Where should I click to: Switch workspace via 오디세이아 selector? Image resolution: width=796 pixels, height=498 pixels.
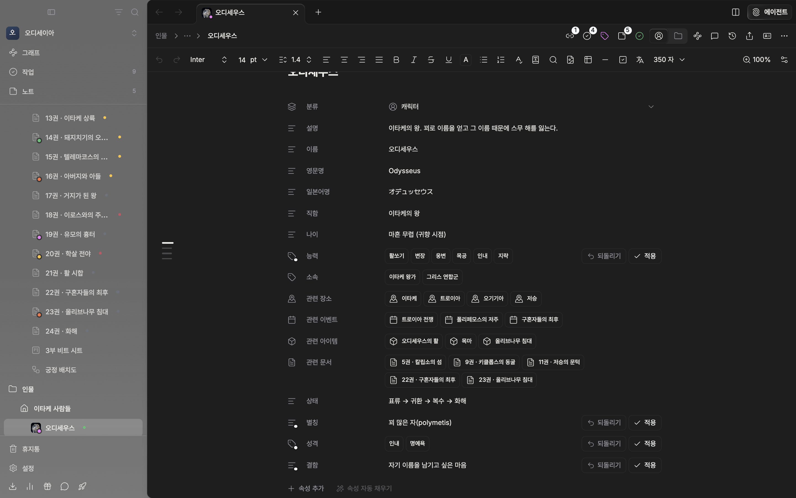coord(73,33)
